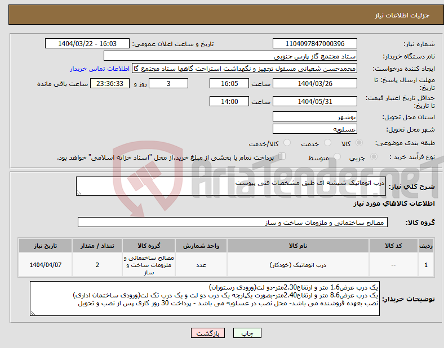Image resolution: width=444 pixels, height=348 pixels.
Task: Click the اطلاعات کالاهای مورد نیاز heading
Action: pos(394,204)
